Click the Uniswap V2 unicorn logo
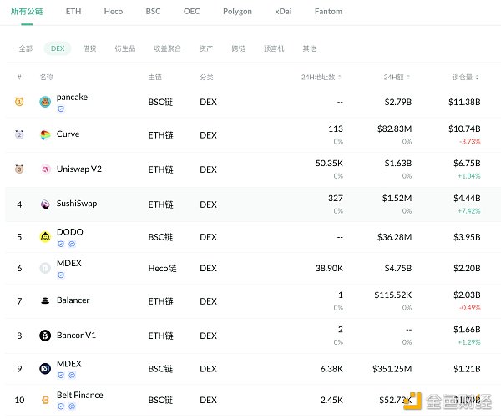 coord(45,169)
